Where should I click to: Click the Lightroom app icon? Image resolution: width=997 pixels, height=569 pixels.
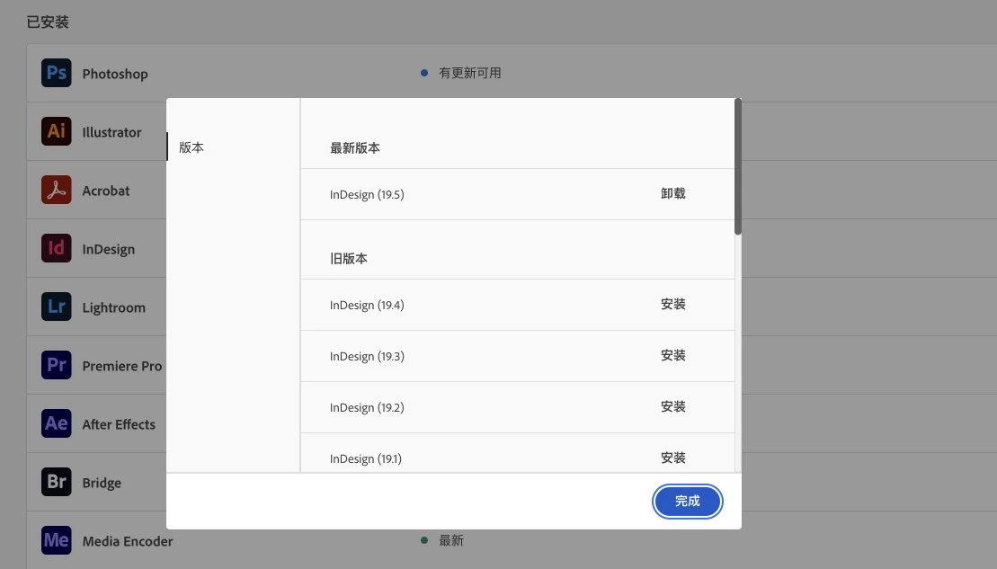56,307
